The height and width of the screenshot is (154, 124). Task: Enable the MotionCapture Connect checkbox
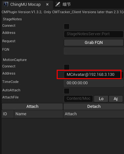67,67
